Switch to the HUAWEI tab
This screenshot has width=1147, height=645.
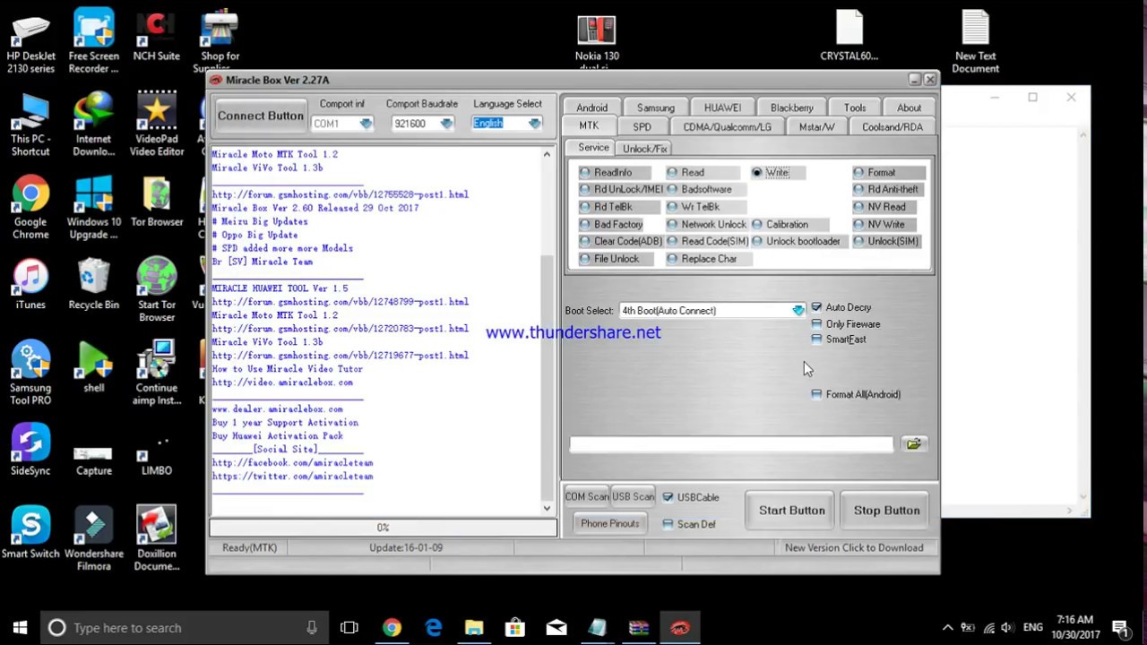tap(722, 107)
